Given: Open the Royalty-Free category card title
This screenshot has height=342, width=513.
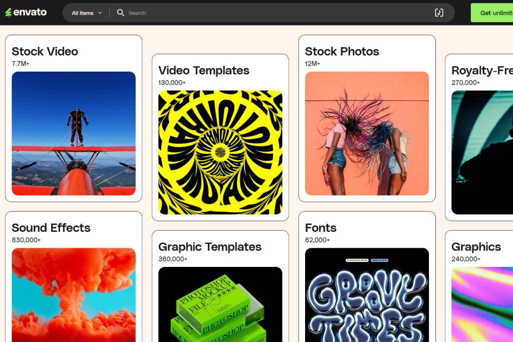Looking at the screenshot, I should point(482,71).
